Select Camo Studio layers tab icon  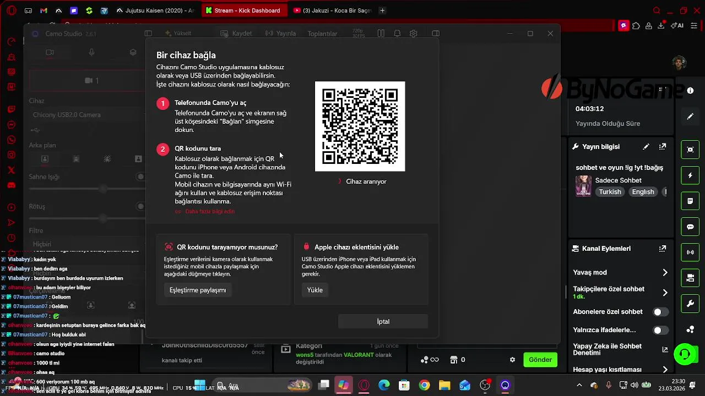coord(133,52)
